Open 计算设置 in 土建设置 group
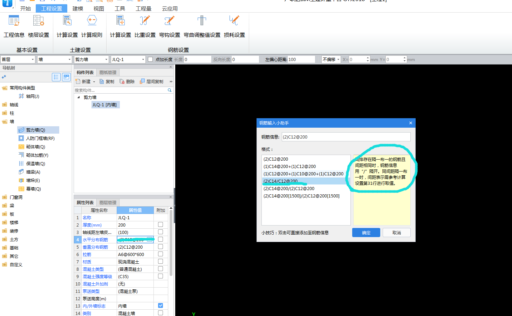The height and width of the screenshot is (316, 512). (x=67, y=26)
